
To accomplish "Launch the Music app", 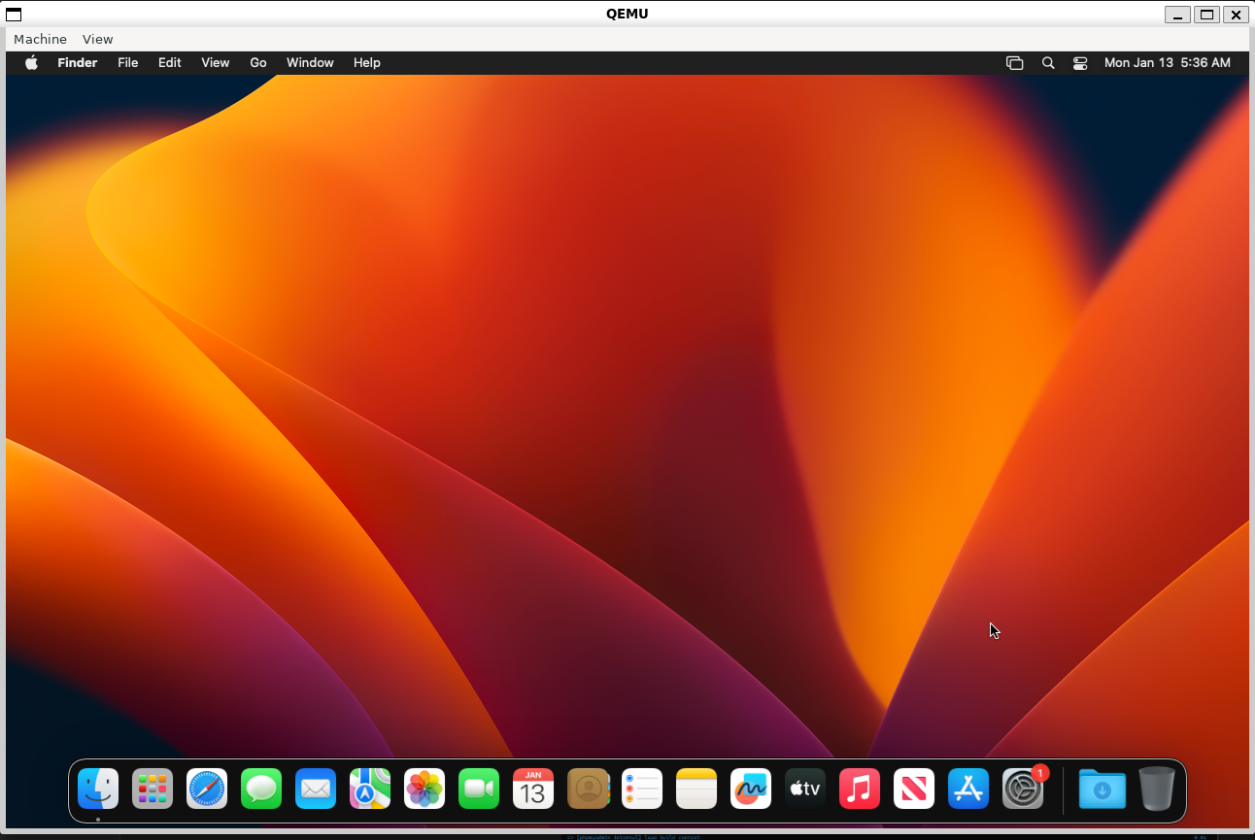I will click(860, 789).
